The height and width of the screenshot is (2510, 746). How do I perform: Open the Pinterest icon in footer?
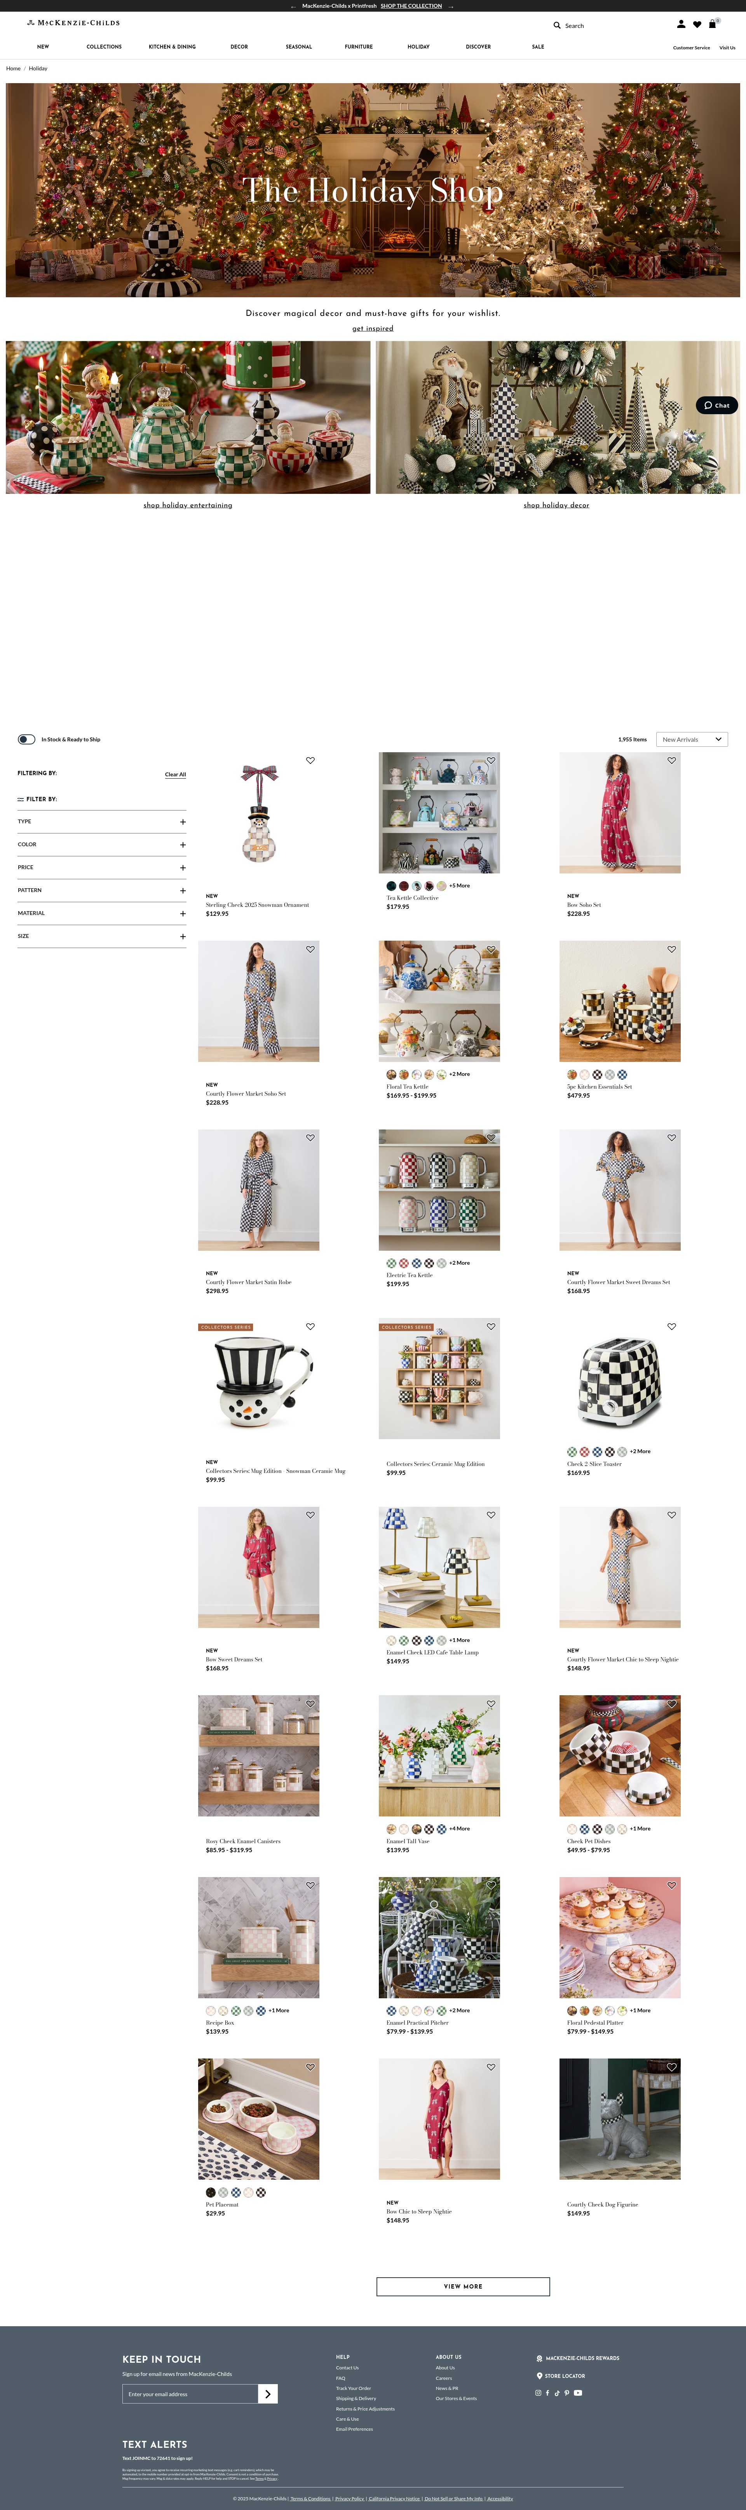tap(567, 2393)
